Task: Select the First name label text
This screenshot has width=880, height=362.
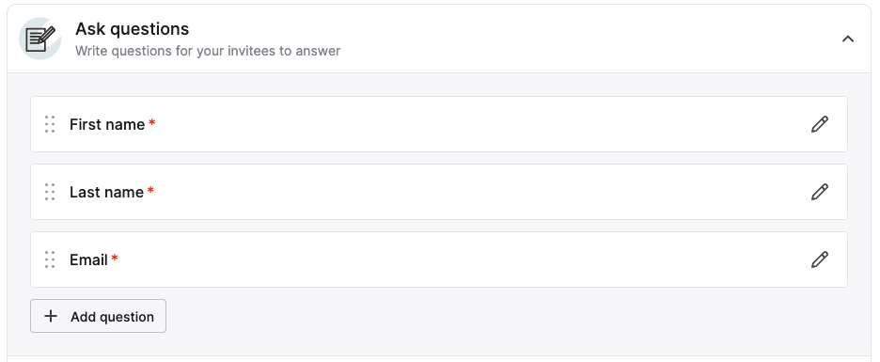Action: coord(107,125)
